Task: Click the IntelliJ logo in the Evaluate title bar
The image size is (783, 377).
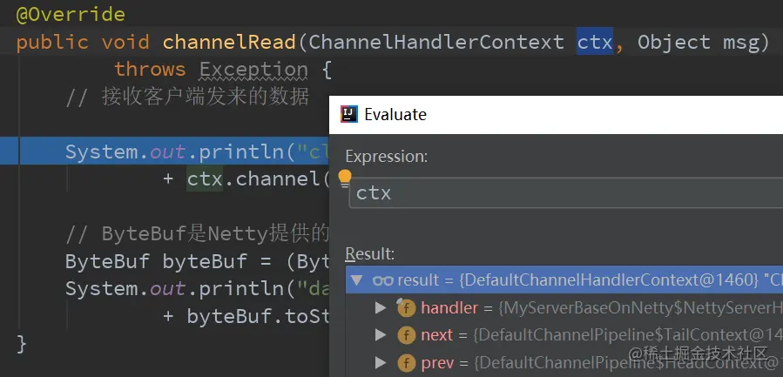Action: pos(349,114)
